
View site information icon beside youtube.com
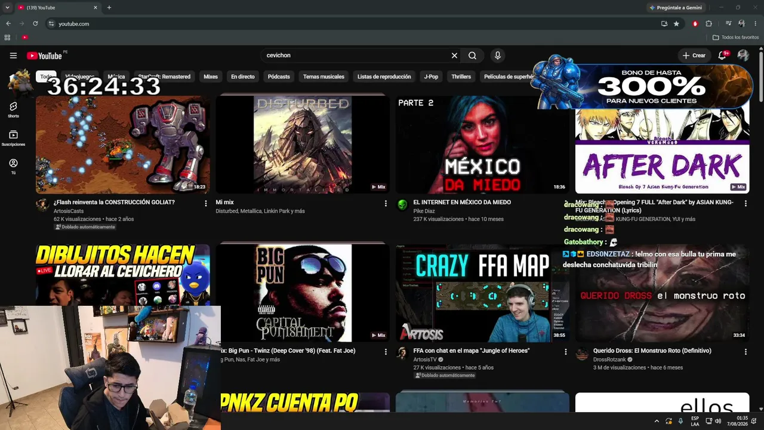tap(51, 24)
